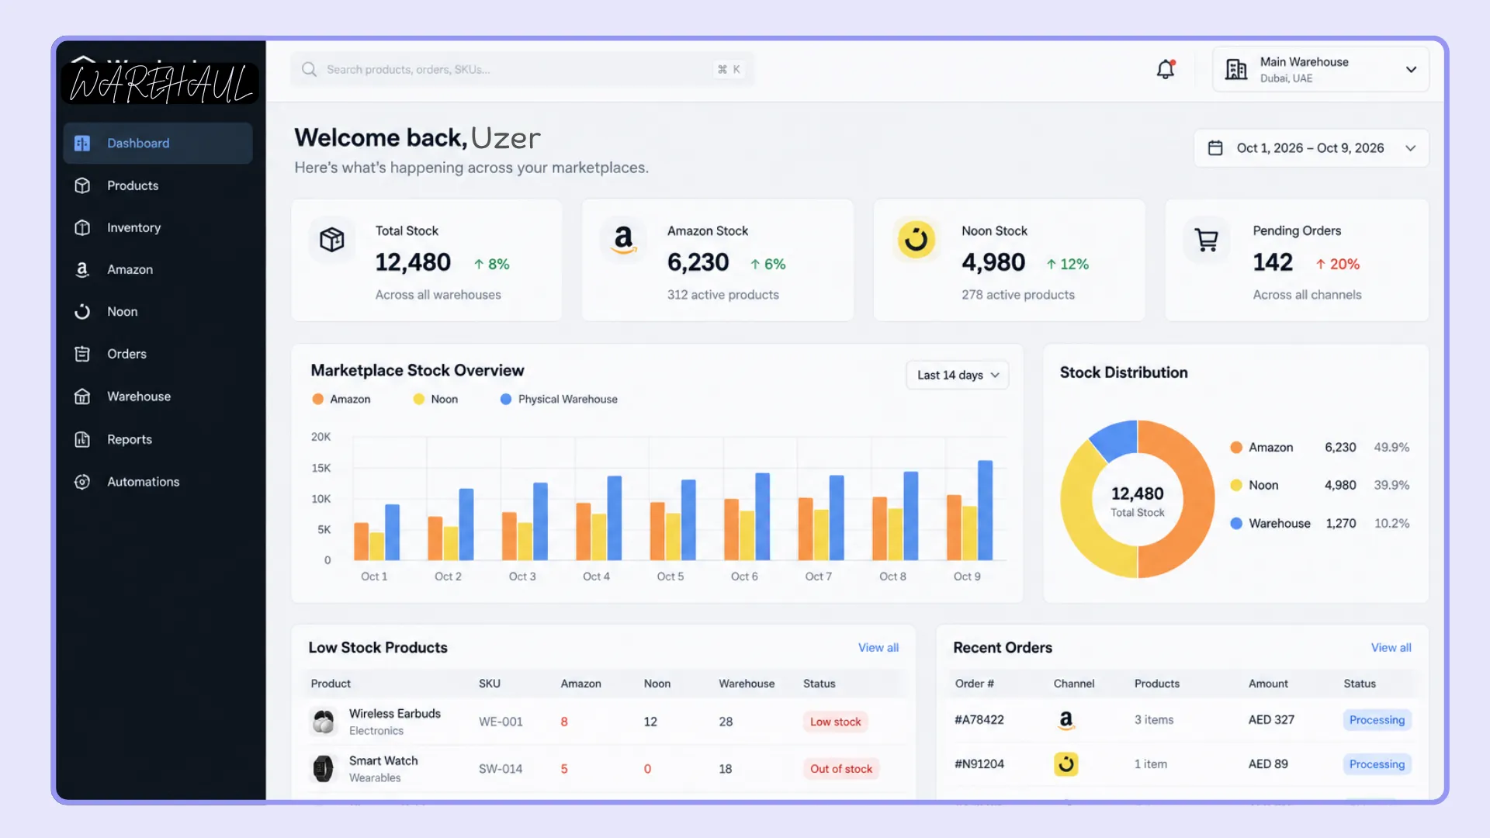Click the donut chart center total 12,480
The width and height of the screenshot is (1490, 838).
pyautogui.click(x=1137, y=493)
